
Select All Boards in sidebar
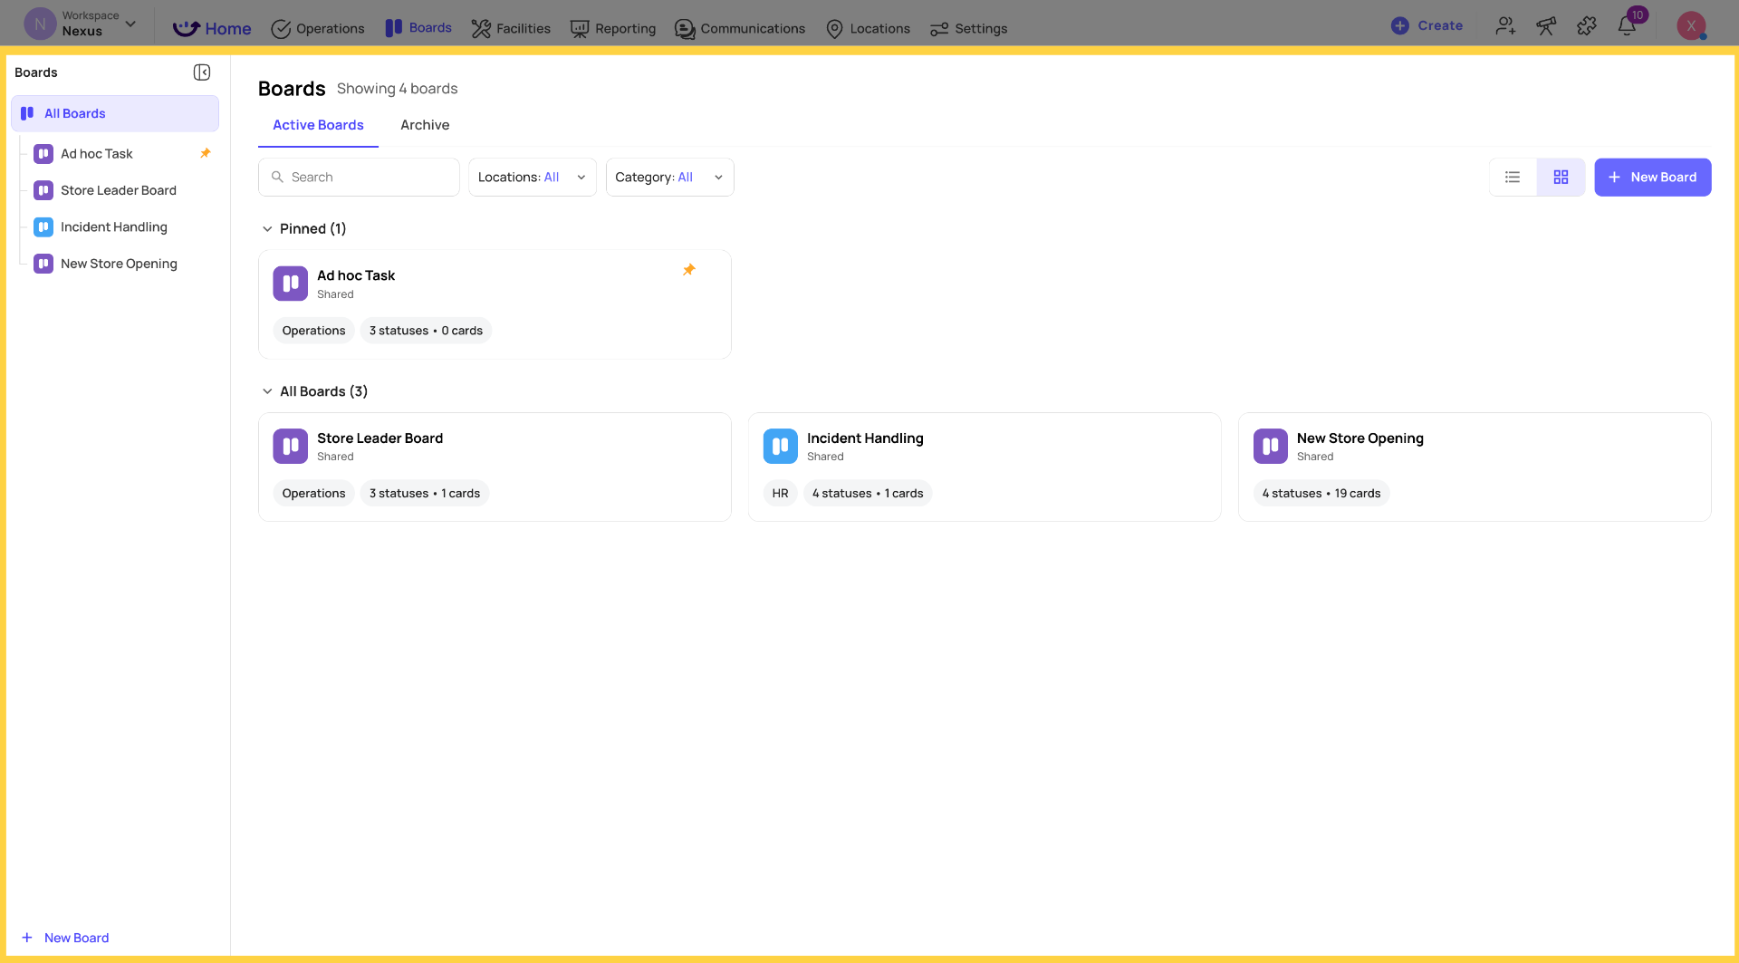[x=115, y=113]
